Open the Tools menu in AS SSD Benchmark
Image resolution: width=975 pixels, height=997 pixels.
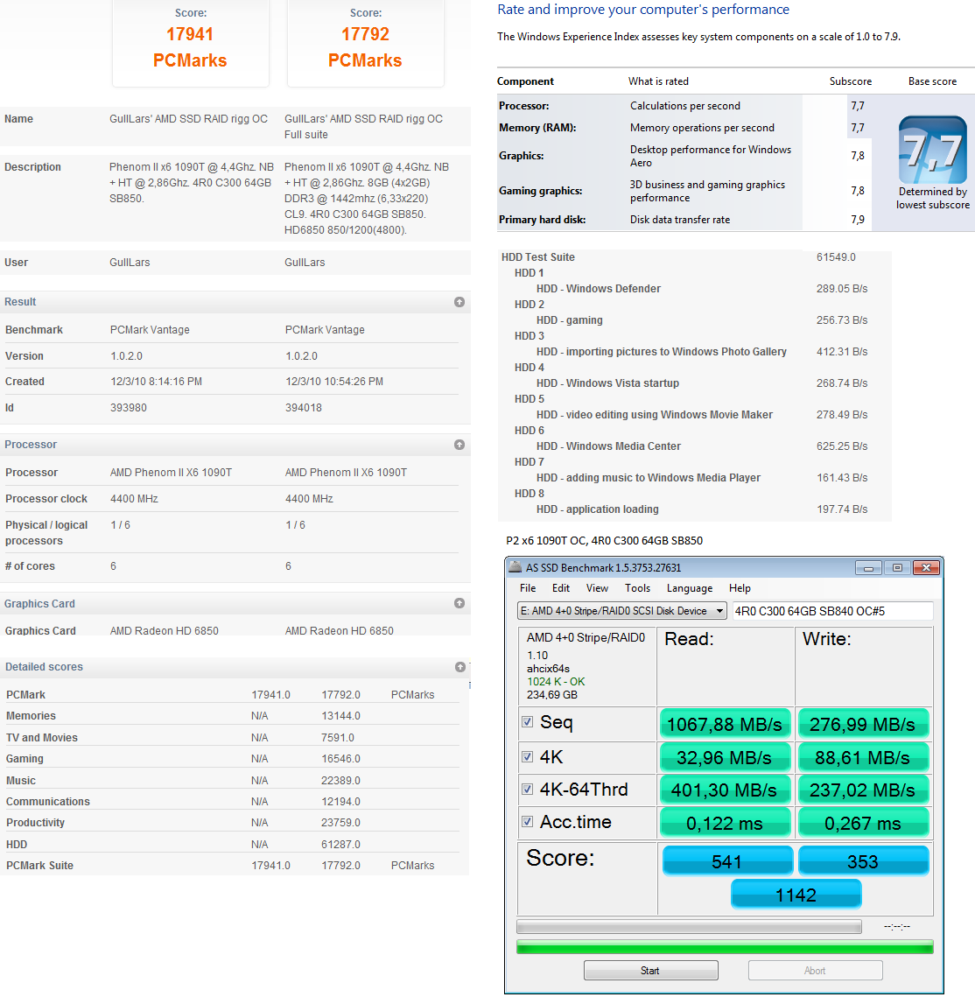point(637,588)
